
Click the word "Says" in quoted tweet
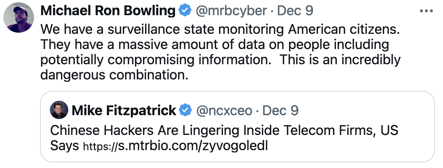64,146
